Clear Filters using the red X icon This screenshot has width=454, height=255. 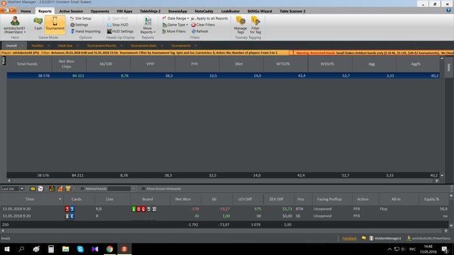coord(193,25)
